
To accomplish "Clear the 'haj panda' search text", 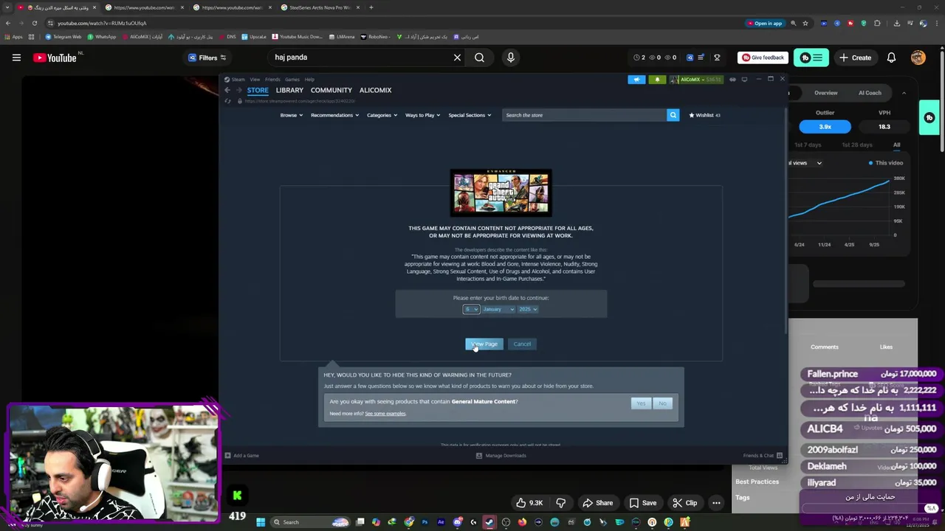I will (x=457, y=58).
